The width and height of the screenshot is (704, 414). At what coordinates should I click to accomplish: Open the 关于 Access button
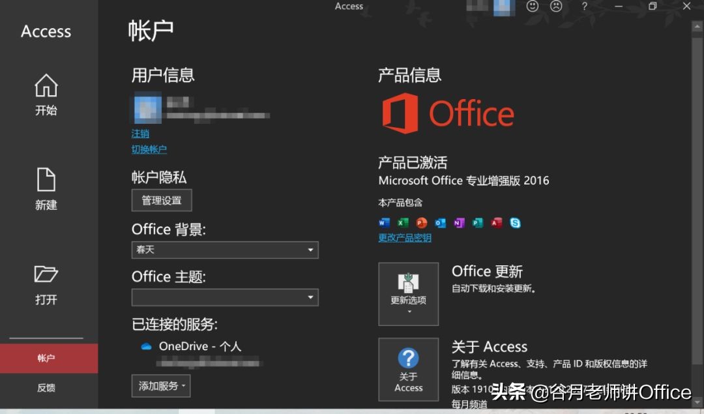pyautogui.click(x=409, y=370)
